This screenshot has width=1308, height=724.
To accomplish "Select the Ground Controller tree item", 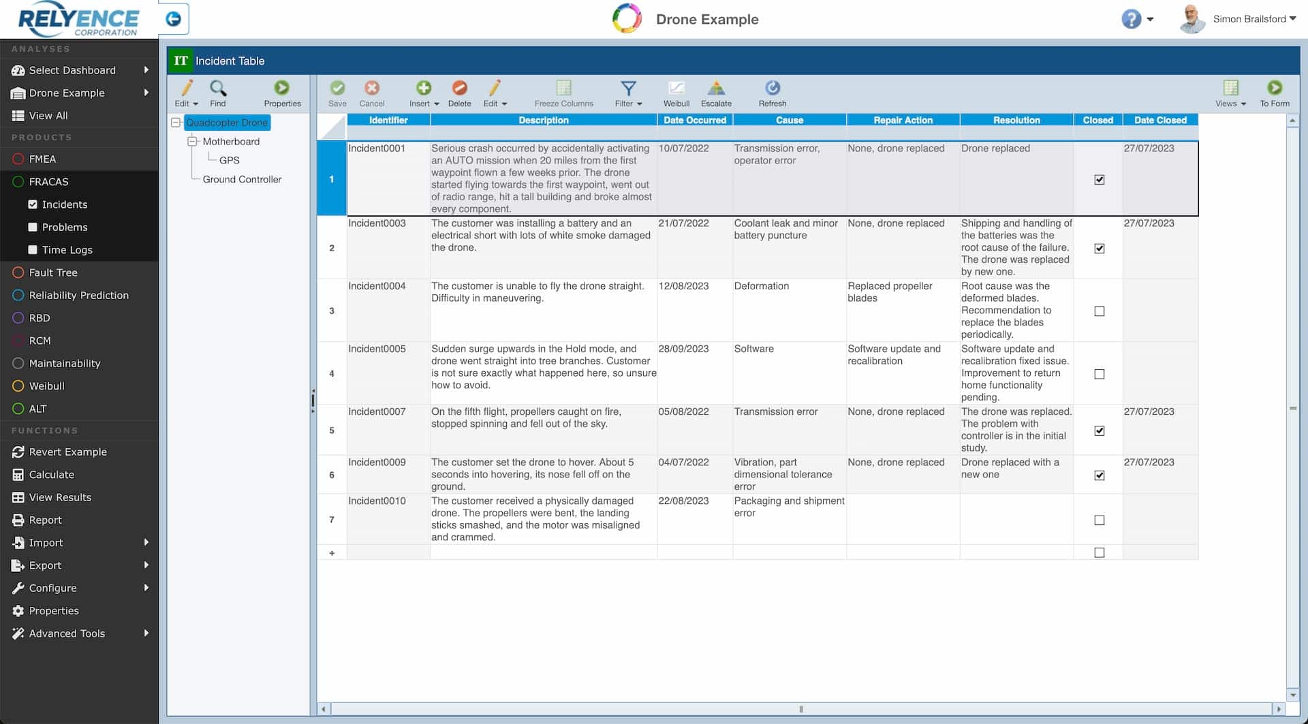I will click(242, 179).
